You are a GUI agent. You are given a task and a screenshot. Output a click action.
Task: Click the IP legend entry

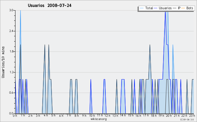pos(177,8)
